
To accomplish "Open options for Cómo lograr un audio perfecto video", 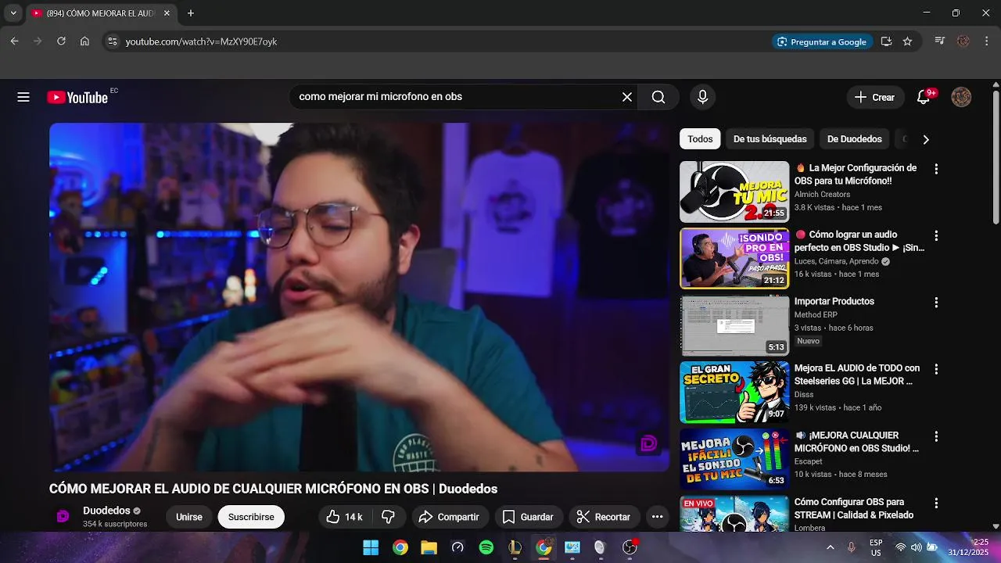I will (936, 235).
